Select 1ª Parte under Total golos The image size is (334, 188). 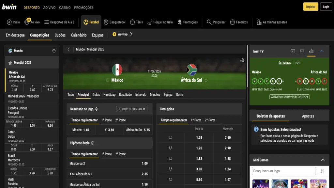coord(196,120)
